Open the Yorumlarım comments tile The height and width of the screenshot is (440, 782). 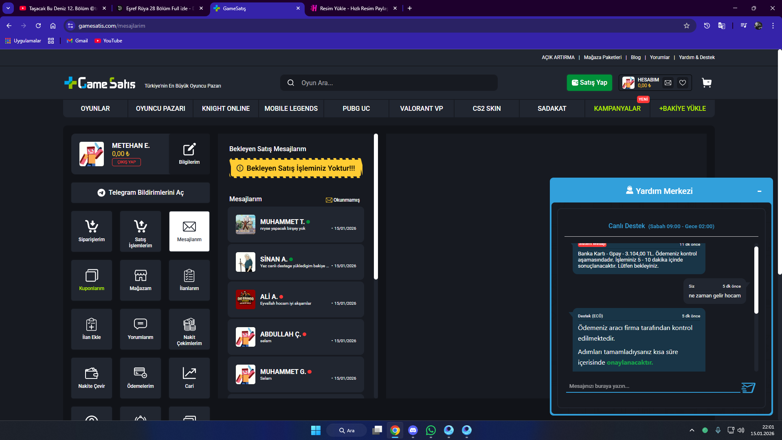[x=141, y=329]
